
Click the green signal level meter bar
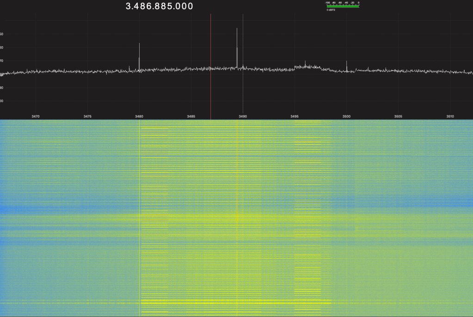343,6
